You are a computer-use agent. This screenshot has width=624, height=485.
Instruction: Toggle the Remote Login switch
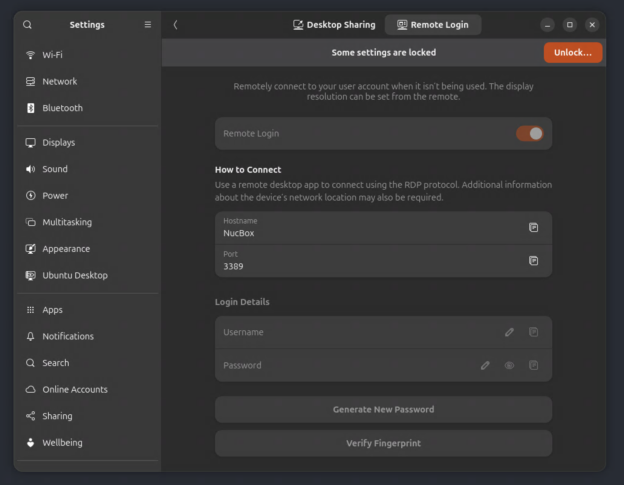point(530,133)
